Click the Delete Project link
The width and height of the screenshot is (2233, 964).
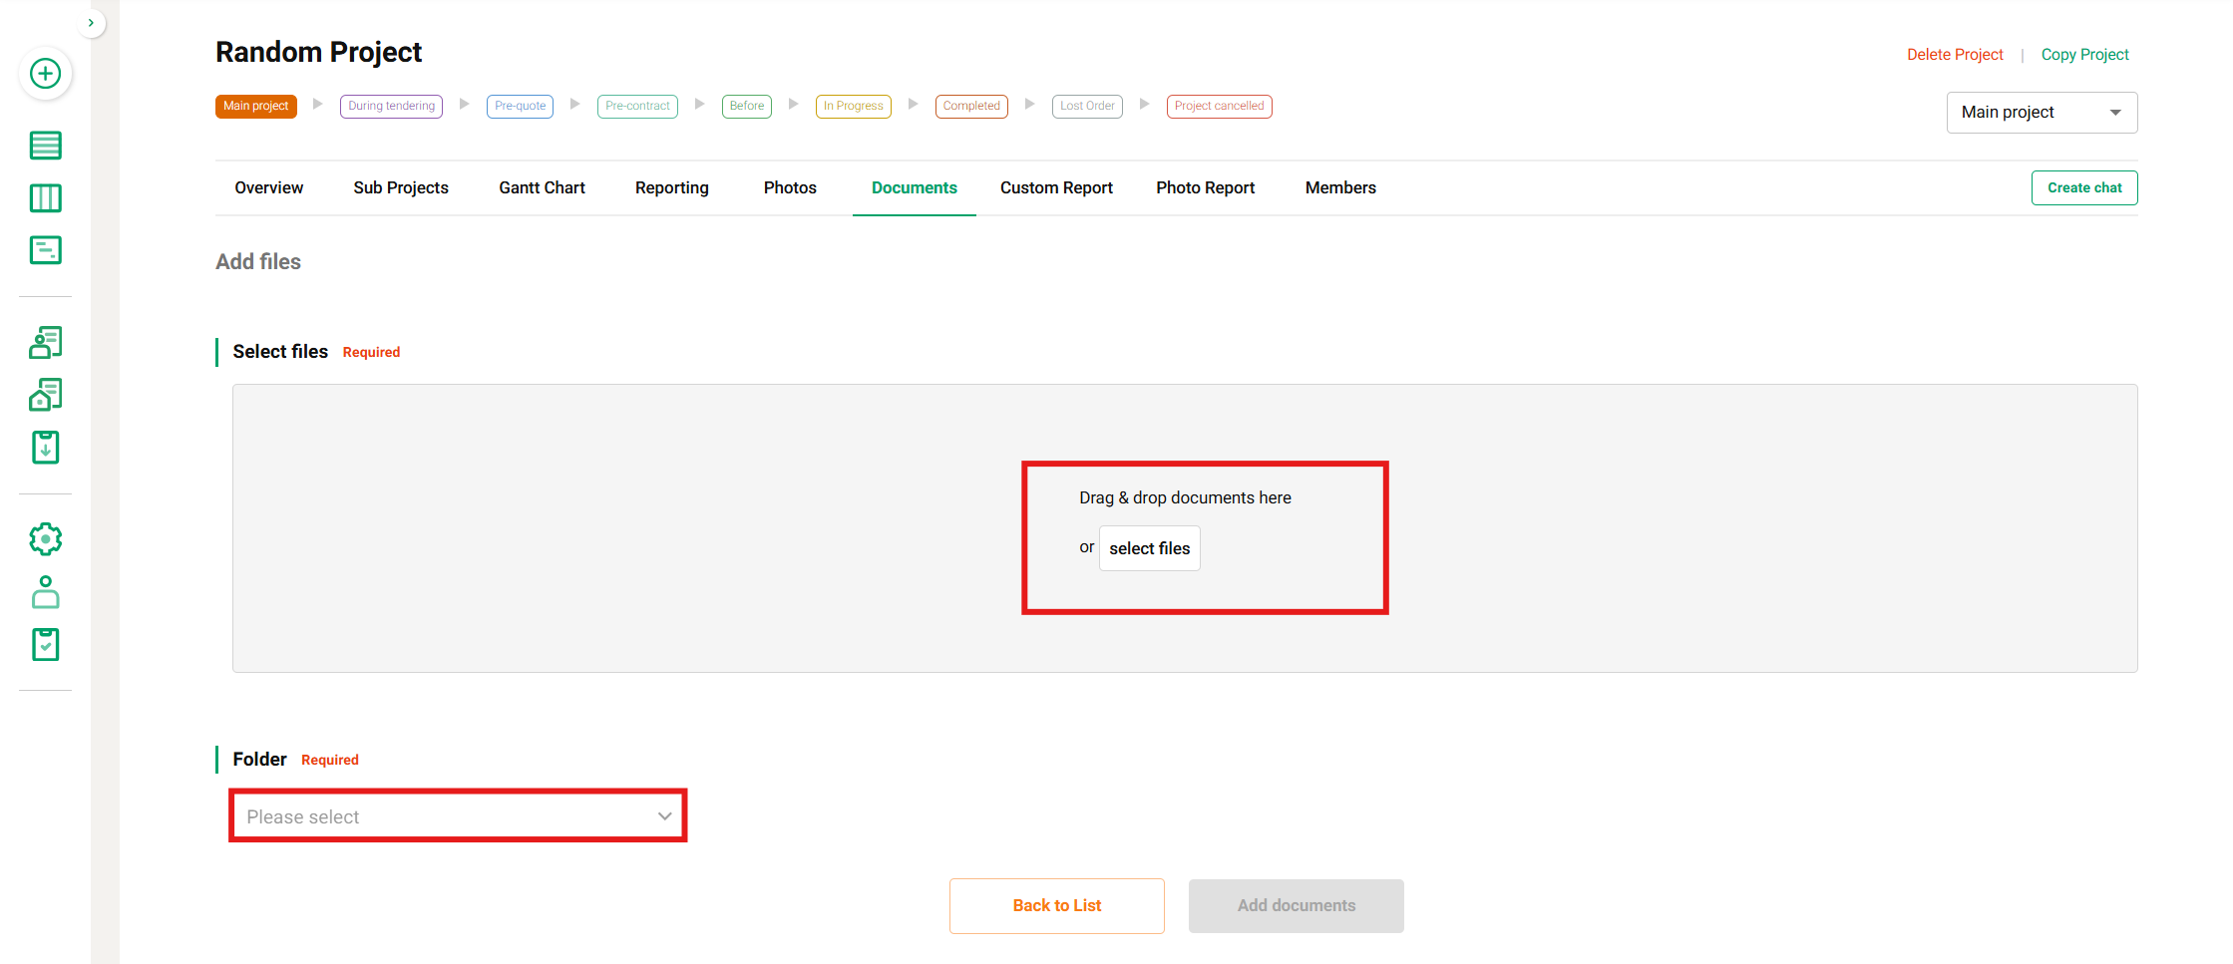tap(1954, 55)
